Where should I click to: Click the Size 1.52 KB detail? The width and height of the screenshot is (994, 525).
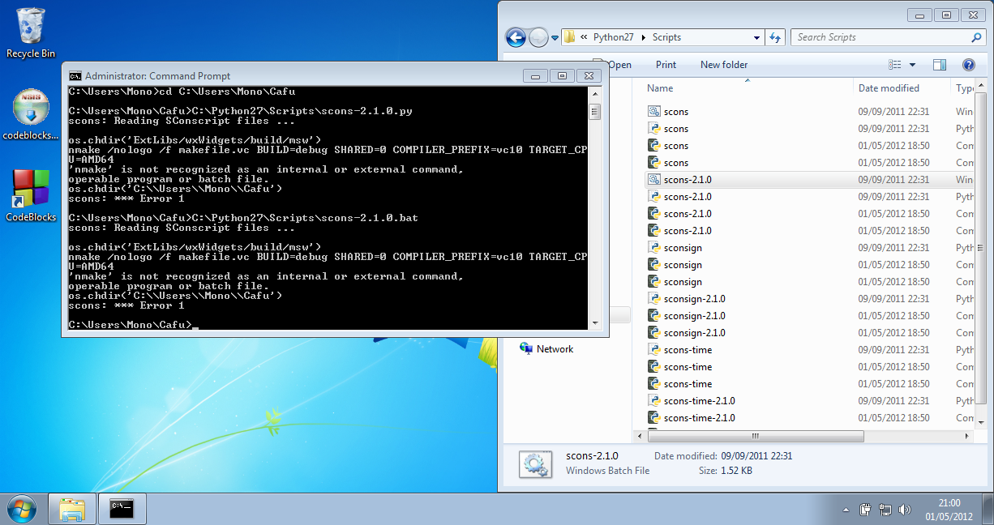[x=724, y=471]
